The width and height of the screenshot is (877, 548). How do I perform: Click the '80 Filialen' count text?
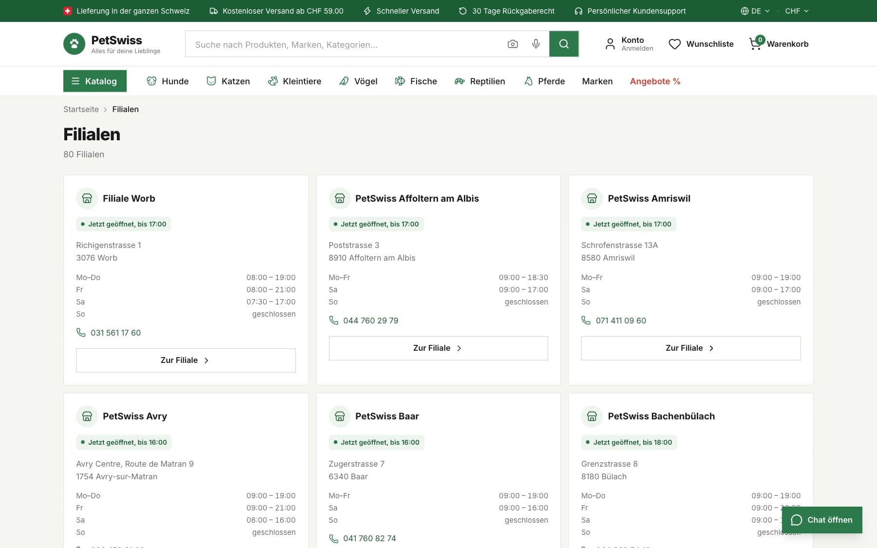[x=84, y=154]
